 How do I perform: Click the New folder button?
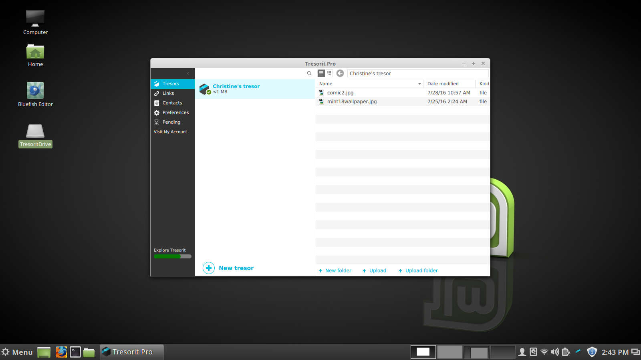click(x=335, y=270)
